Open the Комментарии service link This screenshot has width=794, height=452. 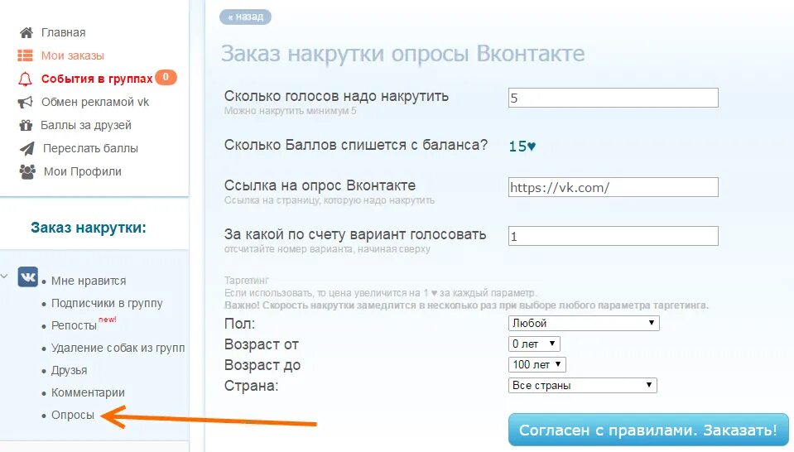pyautogui.click(x=88, y=392)
